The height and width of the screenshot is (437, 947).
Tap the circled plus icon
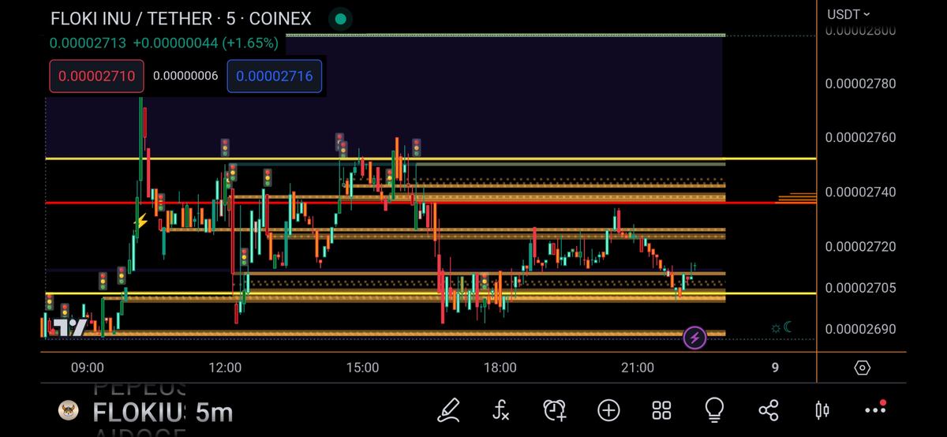608,409
